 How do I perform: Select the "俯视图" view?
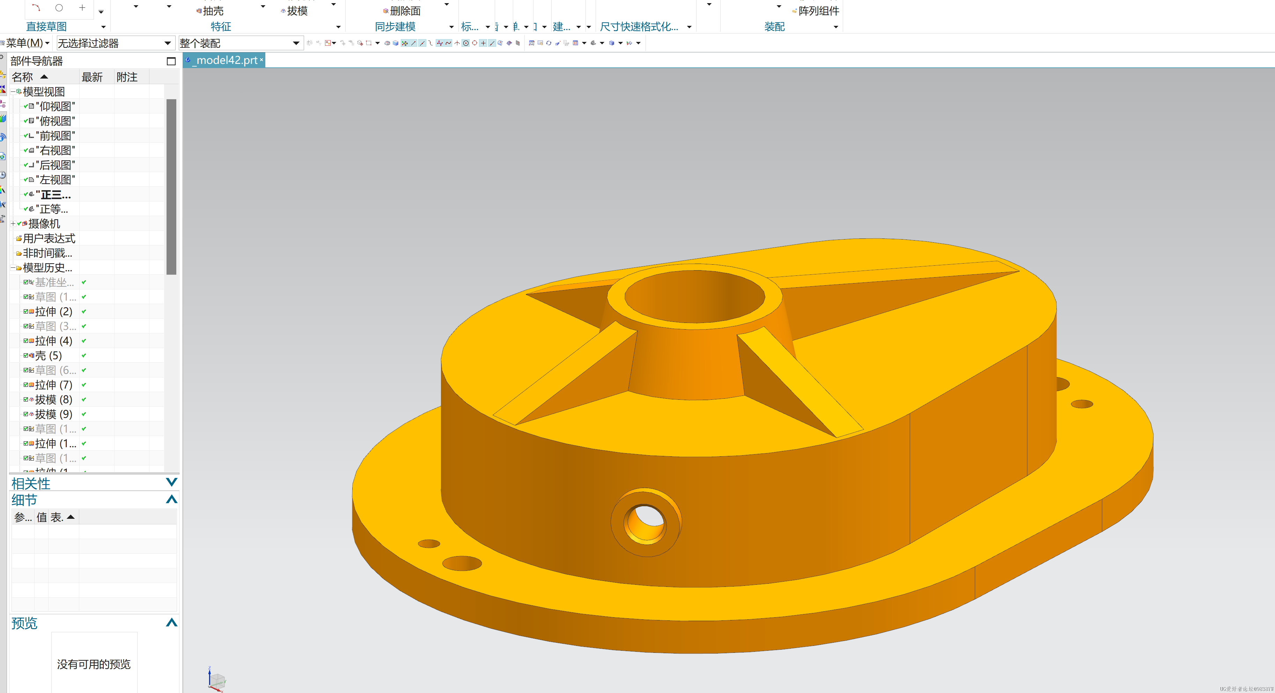coord(56,121)
